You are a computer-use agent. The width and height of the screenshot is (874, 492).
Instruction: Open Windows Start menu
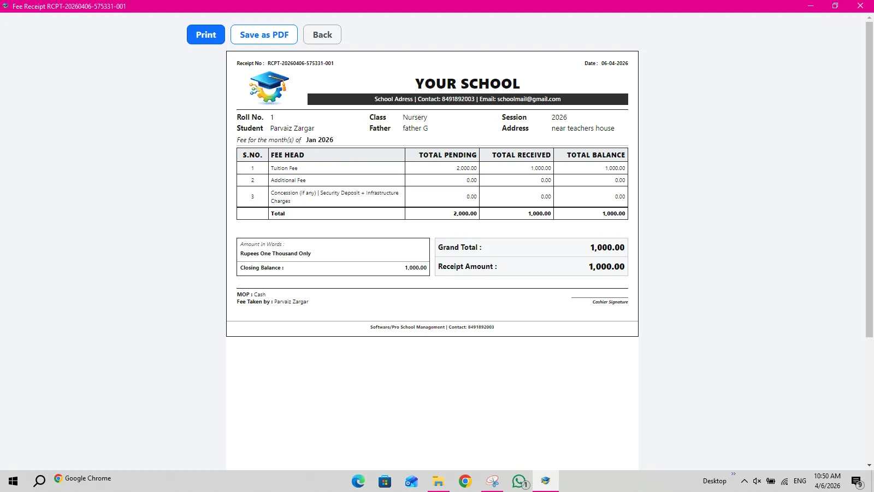click(13, 481)
